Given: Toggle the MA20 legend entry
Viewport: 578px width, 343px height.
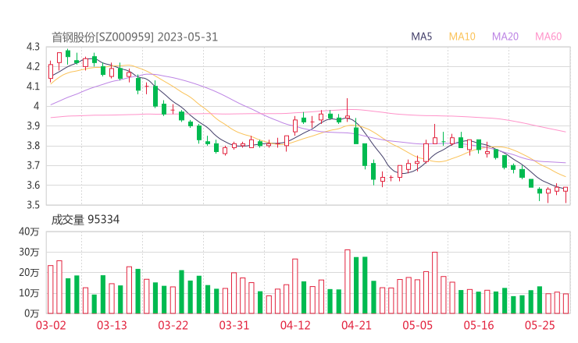Looking at the screenshot, I should click(505, 37).
